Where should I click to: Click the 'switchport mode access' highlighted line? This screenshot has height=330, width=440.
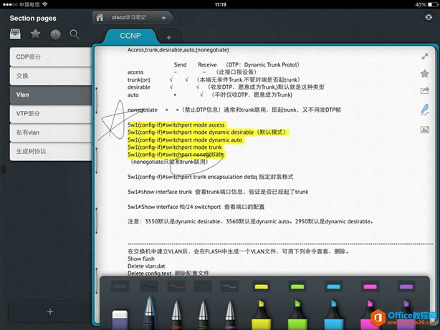pyautogui.click(x=176, y=125)
